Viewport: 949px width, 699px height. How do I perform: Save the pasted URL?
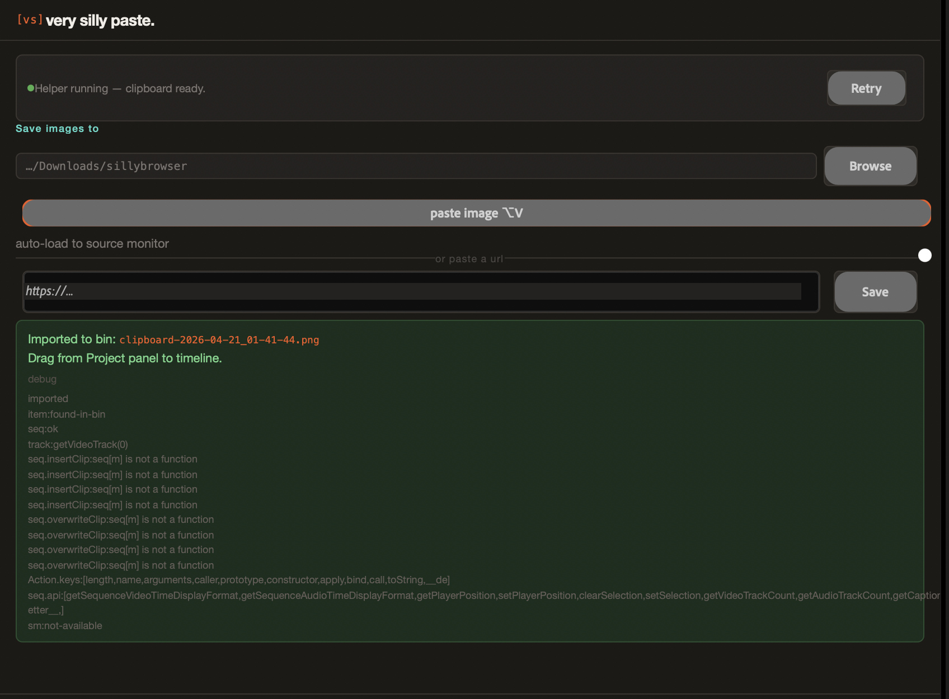[875, 292]
